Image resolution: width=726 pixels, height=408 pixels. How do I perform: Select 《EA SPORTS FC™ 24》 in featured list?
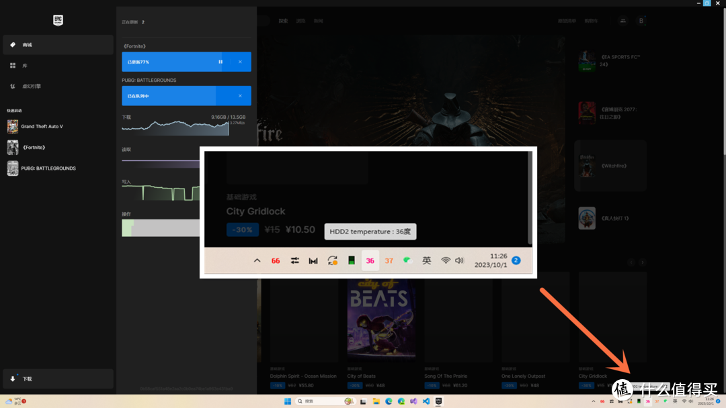click(x=610, y=61)
